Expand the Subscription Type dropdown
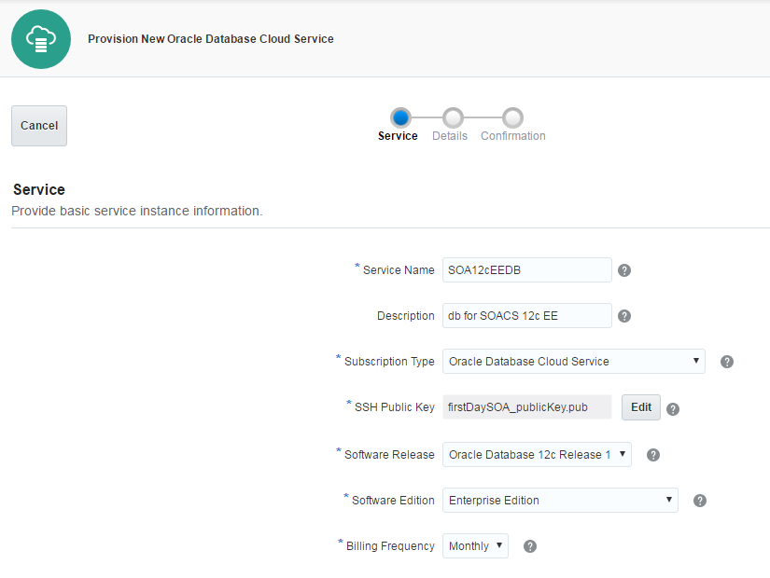 (573, 361)
